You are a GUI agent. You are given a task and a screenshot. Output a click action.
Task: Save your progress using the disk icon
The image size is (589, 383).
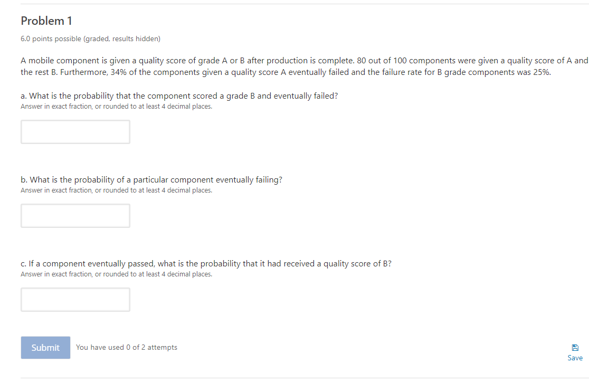pos(575,347)
